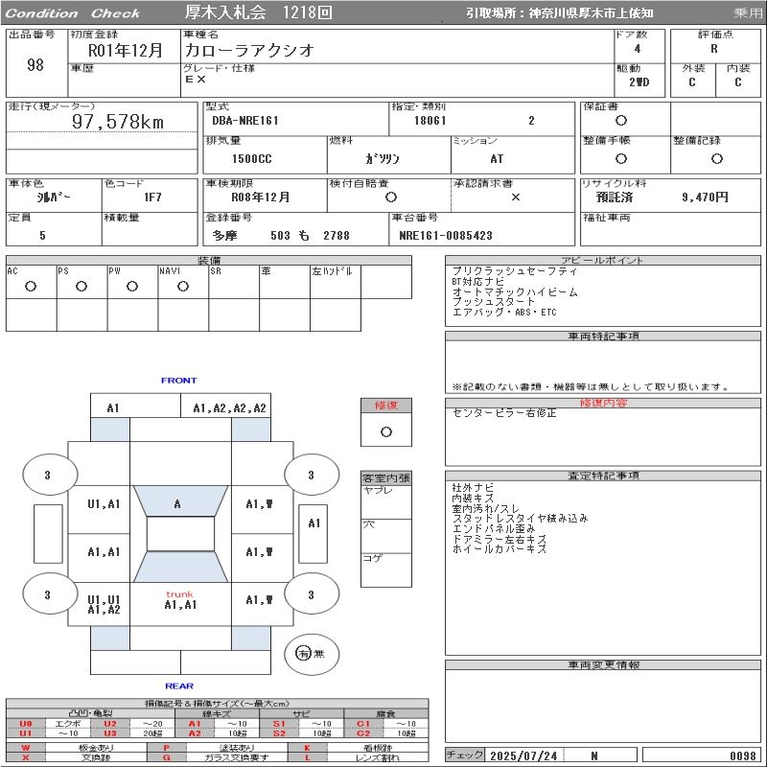Image resolution: width=767 pixels, height=767 pixels.
Task: Select check date 2025/07/24
Action: pos(523,756)
